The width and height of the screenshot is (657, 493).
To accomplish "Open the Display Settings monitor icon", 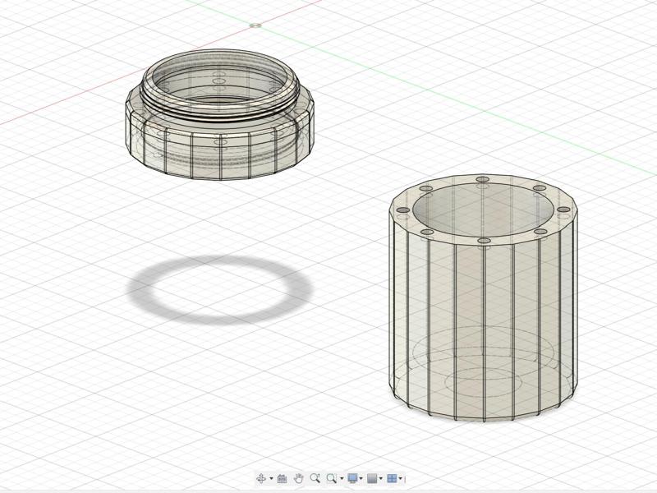I will [353, 478].
